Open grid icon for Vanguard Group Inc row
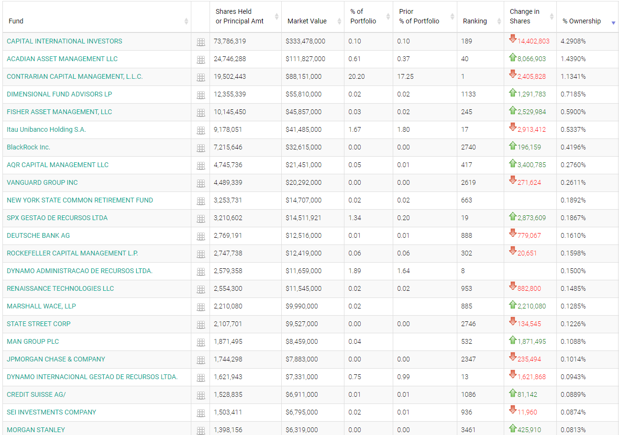The width and height of the screenshot is (619, 435). (201, 183)
